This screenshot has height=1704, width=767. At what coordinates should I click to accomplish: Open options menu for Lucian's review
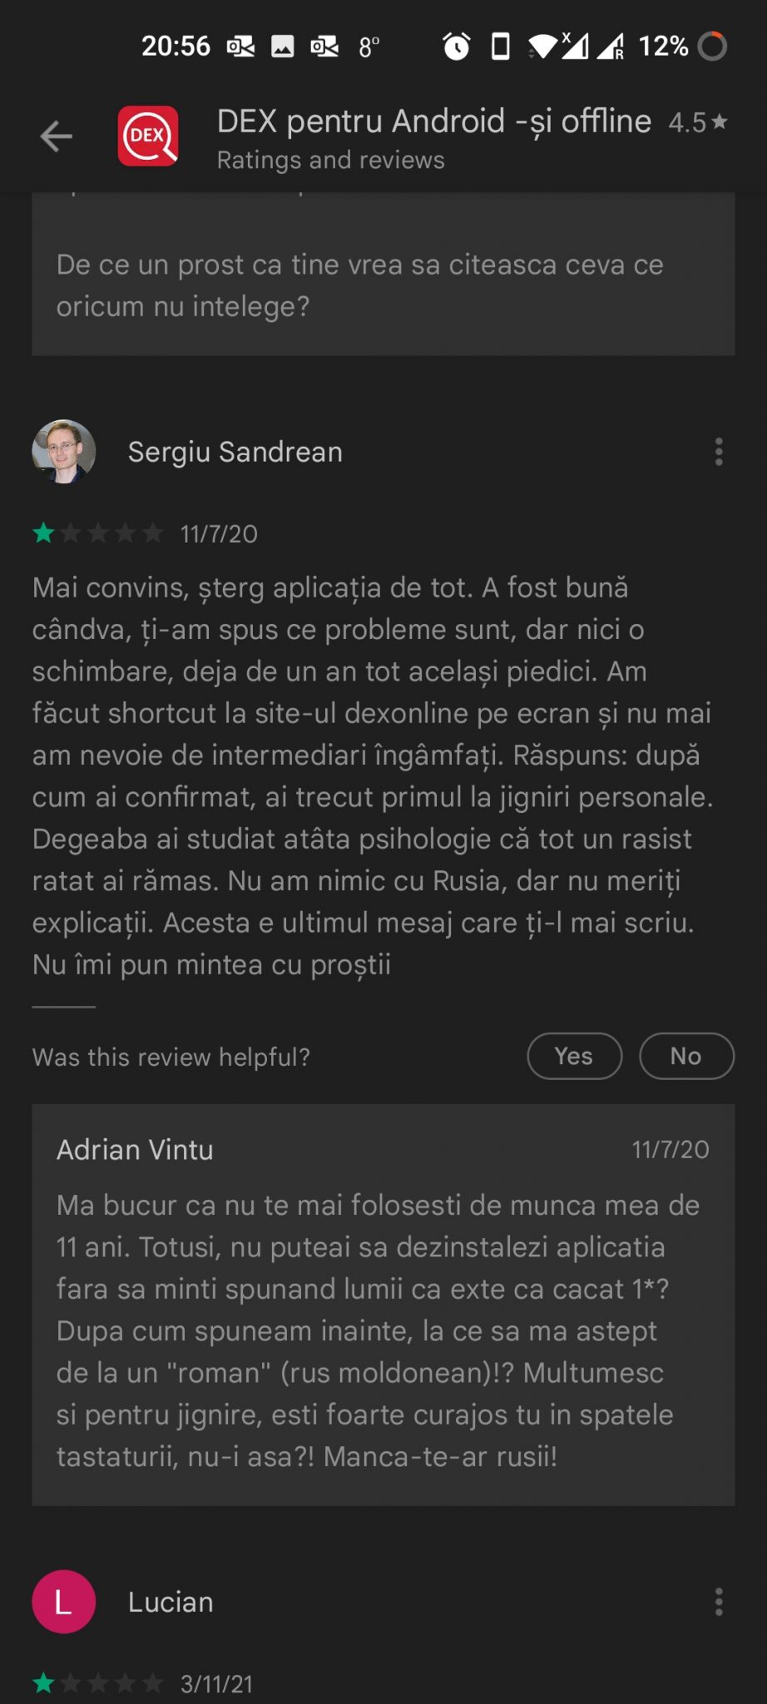(x=719, y=1602)
